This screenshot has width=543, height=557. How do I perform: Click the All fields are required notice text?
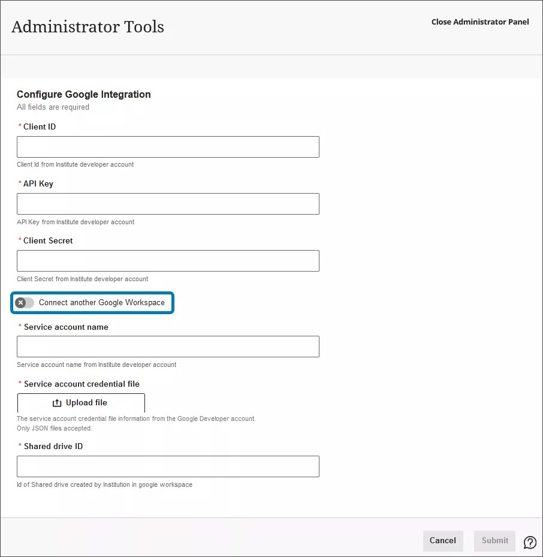53,107
